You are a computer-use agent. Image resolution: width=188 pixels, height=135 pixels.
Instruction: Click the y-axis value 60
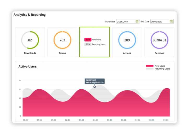point(20,81)
